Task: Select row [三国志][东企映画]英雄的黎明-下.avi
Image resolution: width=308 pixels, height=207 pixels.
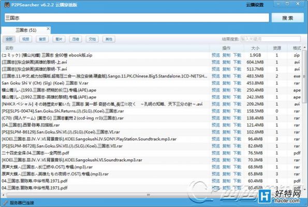Action: [151, 69]
